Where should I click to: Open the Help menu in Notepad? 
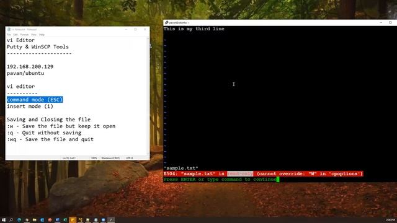(42, 35)
